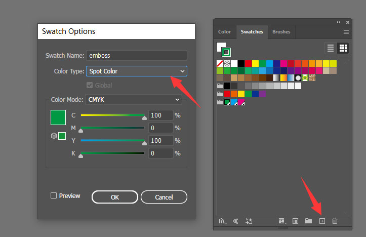Image resolution: width=366 pixels, height=237 pixels.
Task: Click the large green color preview swatch
Action: click(58, 117)
